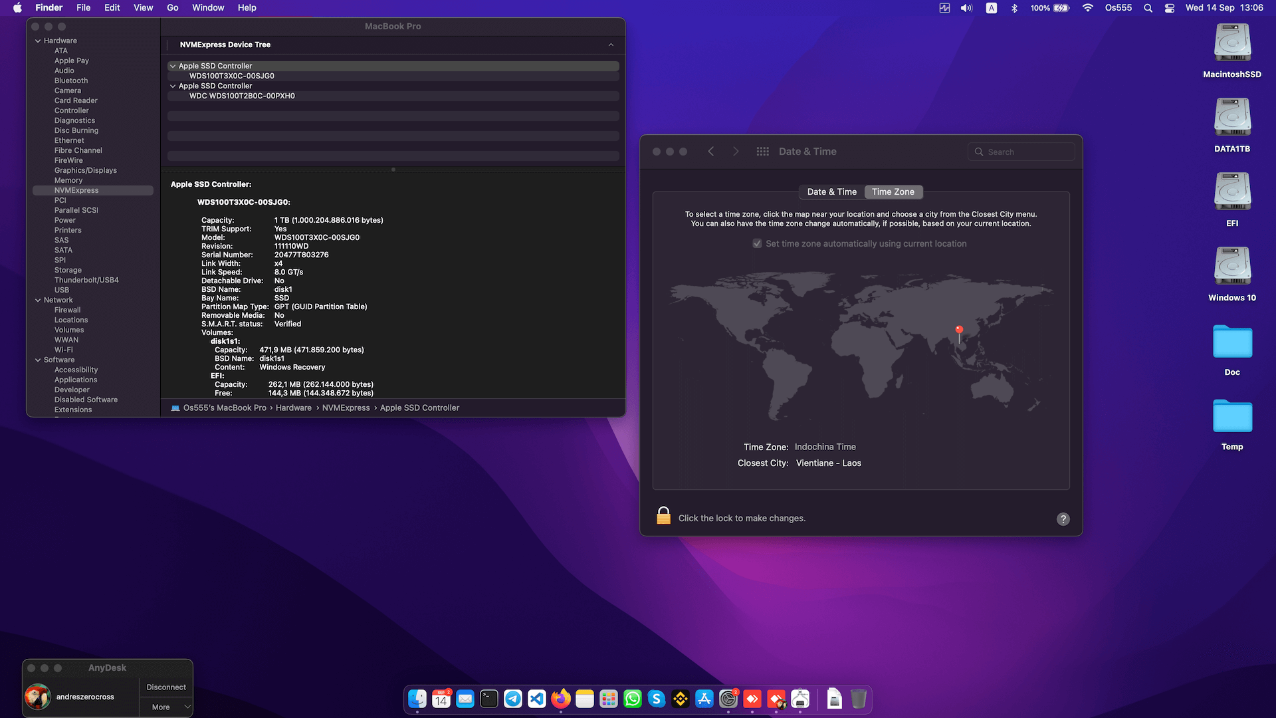
Task: Open the Finder menu
Action: pyautogui.click(x=49, y=8)
